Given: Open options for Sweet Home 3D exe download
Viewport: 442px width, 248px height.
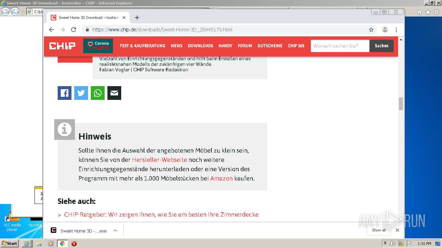Looking at the screenshot, I should (115, 231).
